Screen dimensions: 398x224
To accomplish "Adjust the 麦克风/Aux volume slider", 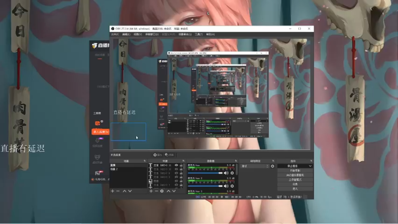I will coord(205,173).
